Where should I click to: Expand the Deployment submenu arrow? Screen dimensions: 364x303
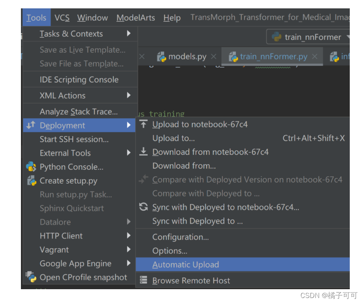[128, 125]
